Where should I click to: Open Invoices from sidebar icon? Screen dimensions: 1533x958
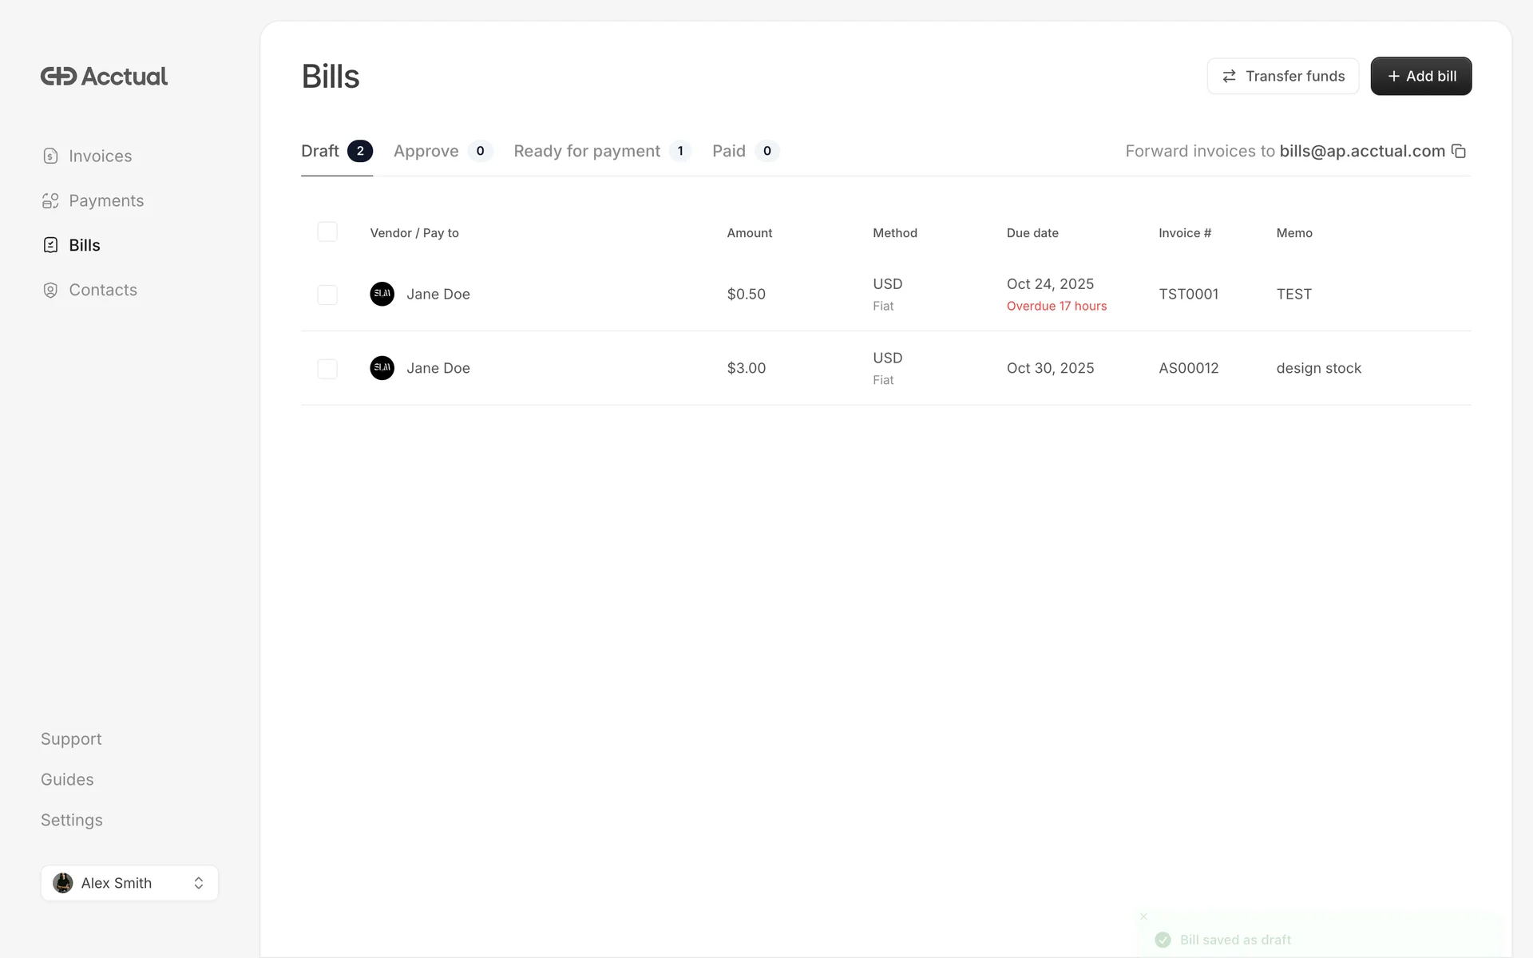pos(50,156)
